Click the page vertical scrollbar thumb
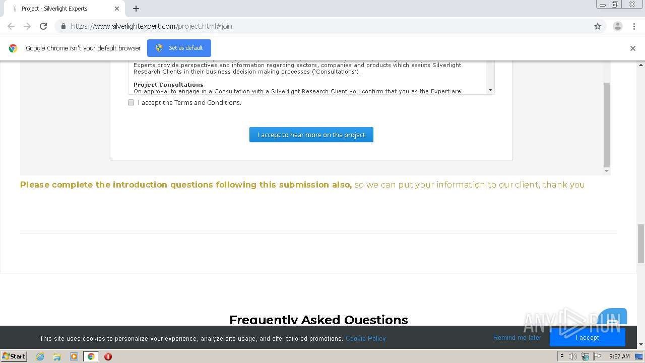The height and width of the screenshot is (363, 645). [x=641, y=244]
